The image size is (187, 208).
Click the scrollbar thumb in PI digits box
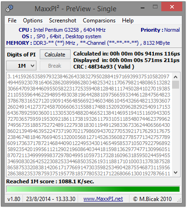coord(176,84)
